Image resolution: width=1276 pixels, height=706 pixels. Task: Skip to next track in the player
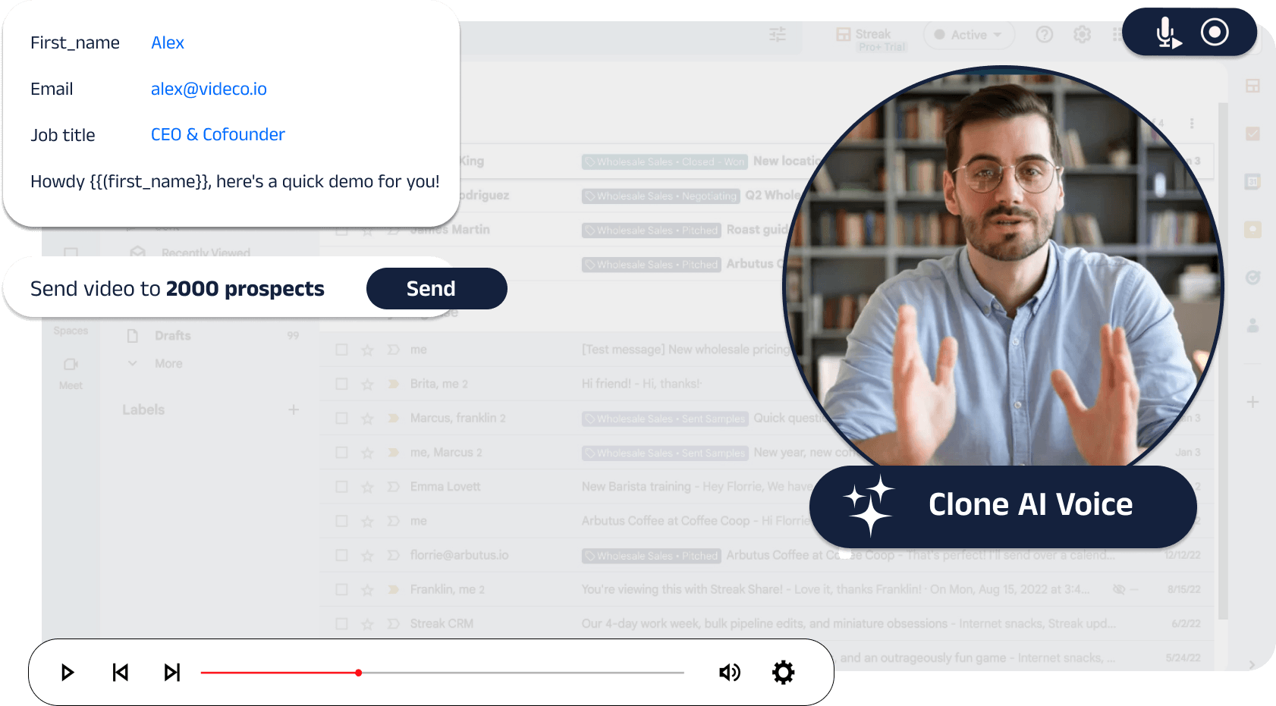[x=172, y=673]
